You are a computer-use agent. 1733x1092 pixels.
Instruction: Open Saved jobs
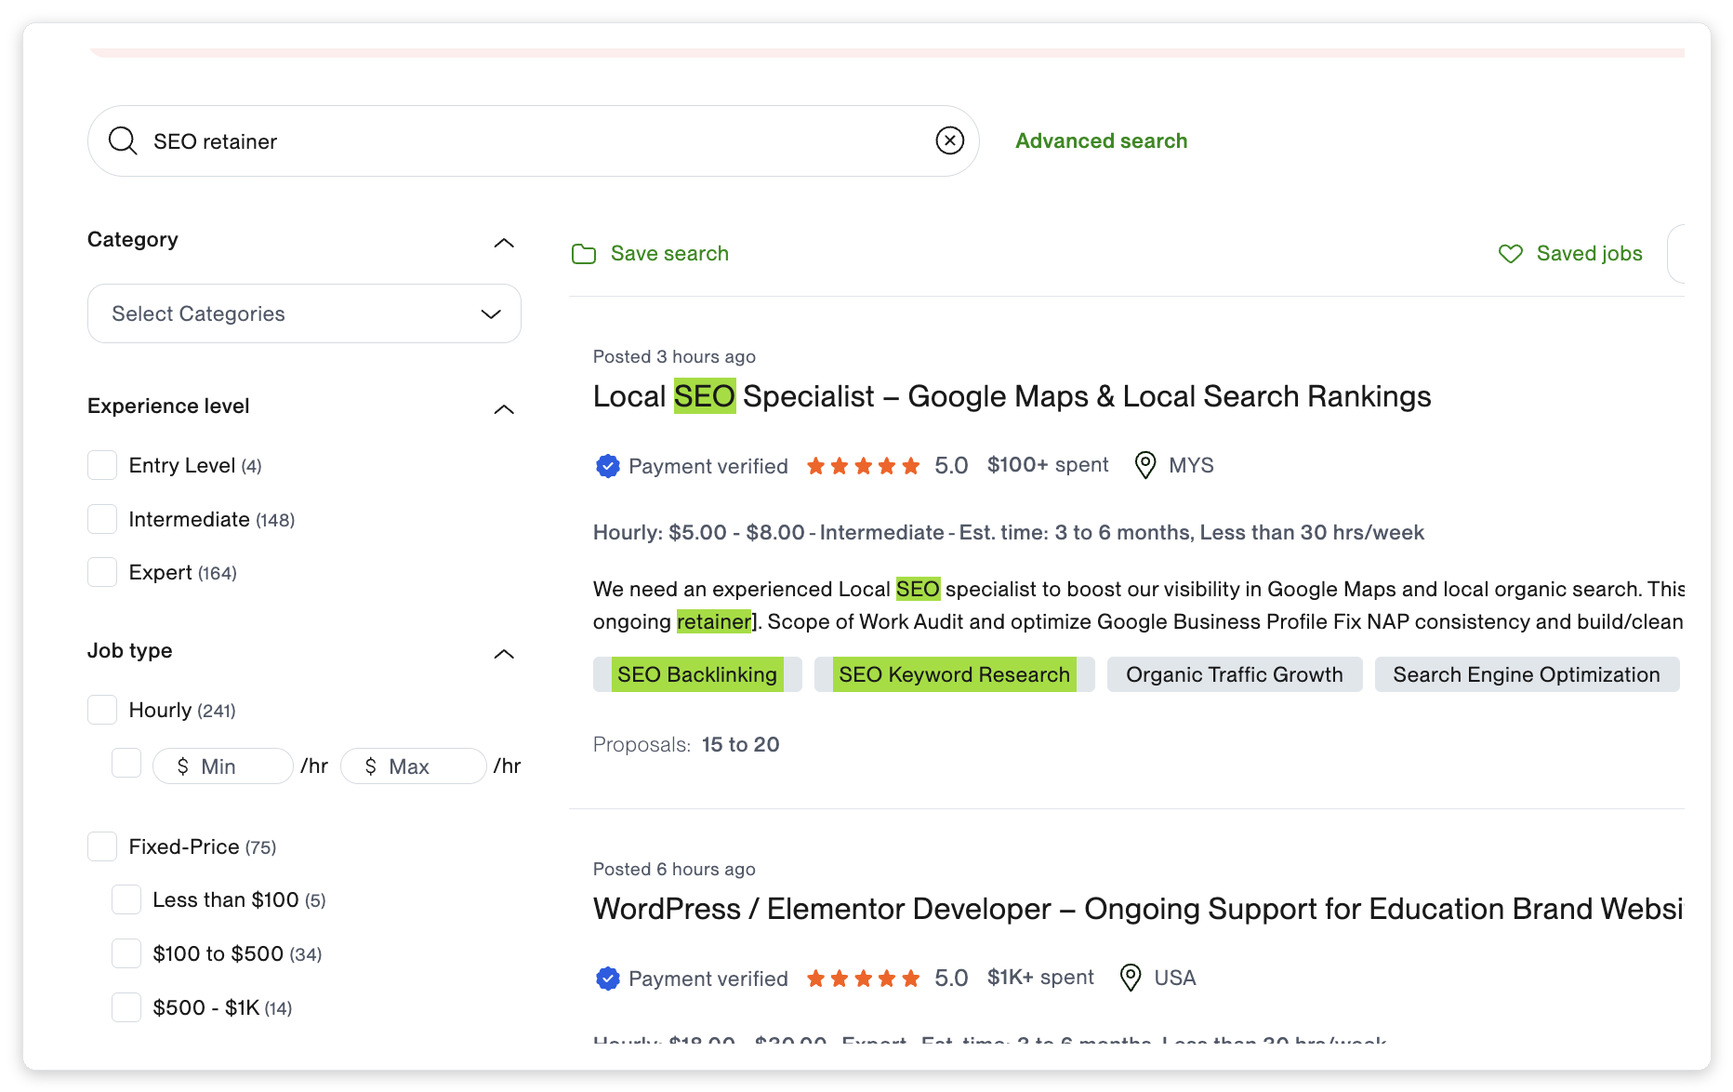1589,253
